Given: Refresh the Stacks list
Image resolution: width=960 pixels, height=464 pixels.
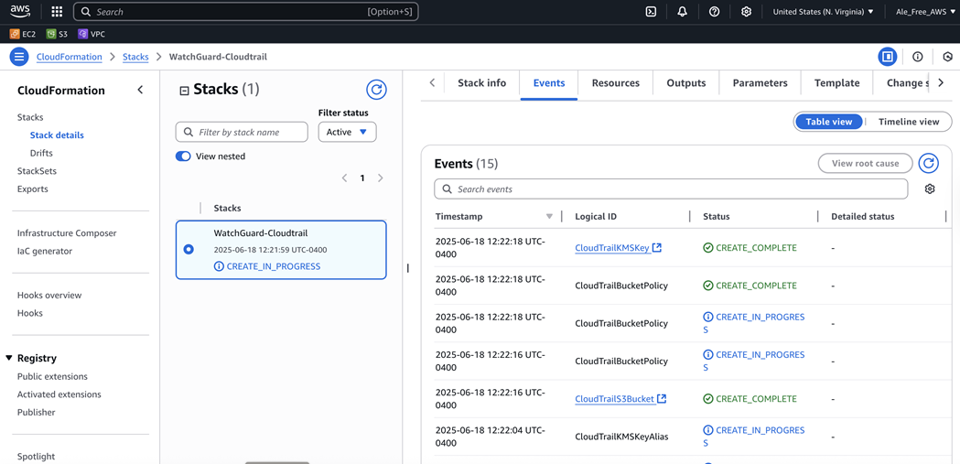Looking at the screenshot, I should (x=376, y=90).
